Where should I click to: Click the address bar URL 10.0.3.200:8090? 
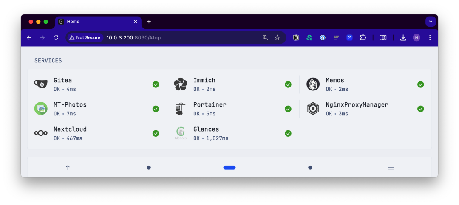tap(133, 37)
